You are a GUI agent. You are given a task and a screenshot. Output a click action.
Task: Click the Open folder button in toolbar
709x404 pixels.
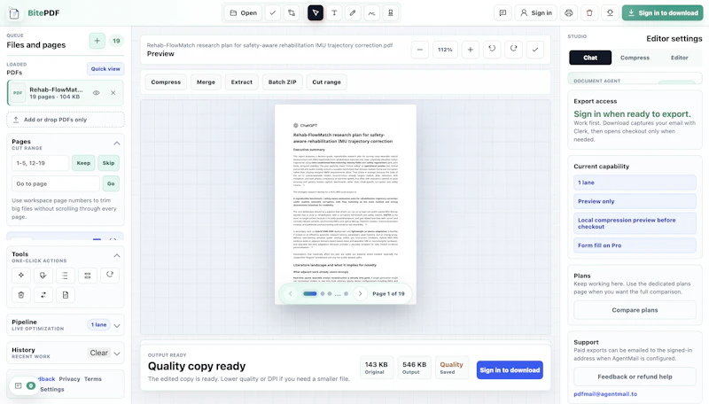[243, 13]
